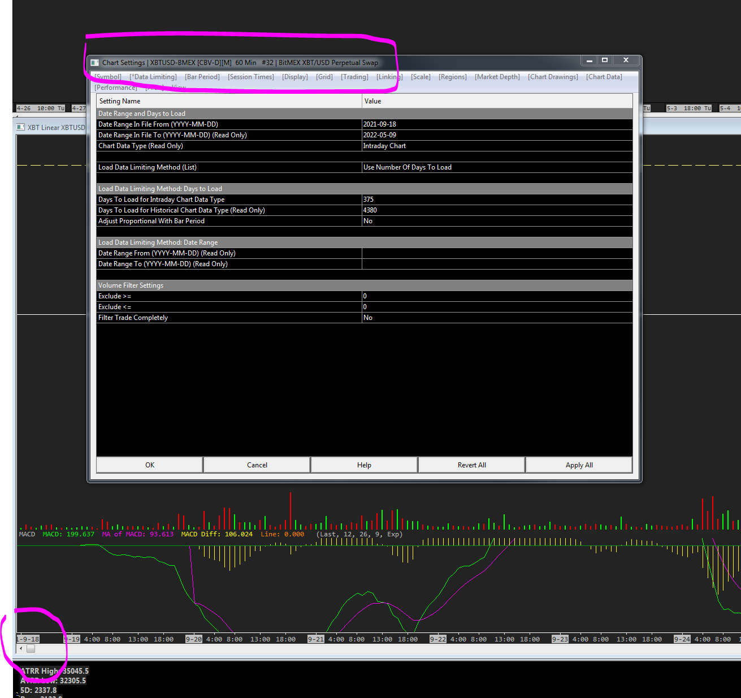
Task: Click the 9-22 date marker on chart timeline
Action: [x=438, y=639]
